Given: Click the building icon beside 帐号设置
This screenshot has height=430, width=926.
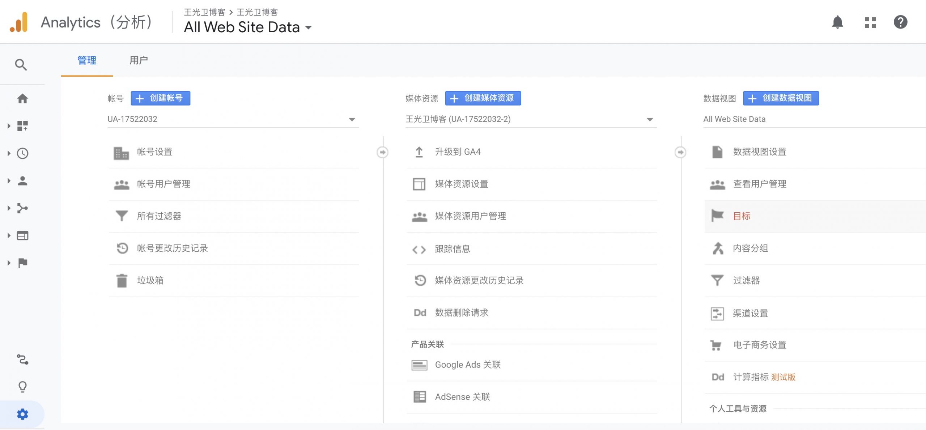Looking at the screenshot, I should pos(121,153).
